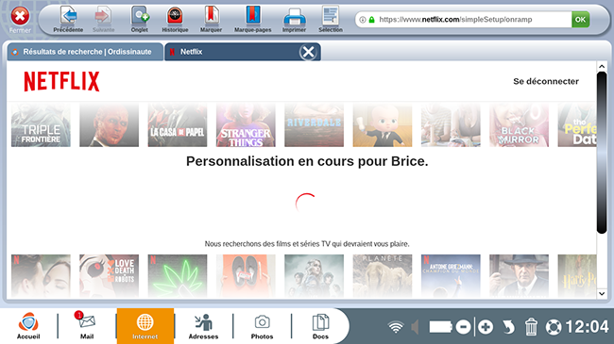The image size is (614, 344).
Task: Open the Photos camera app
Action: [x=262, y=326]
